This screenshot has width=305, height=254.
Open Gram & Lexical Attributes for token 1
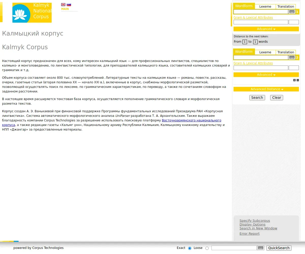(x=253, y=18)
